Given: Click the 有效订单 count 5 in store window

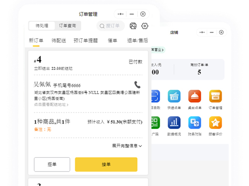Looking at the screenshot, I should [199, 72].
